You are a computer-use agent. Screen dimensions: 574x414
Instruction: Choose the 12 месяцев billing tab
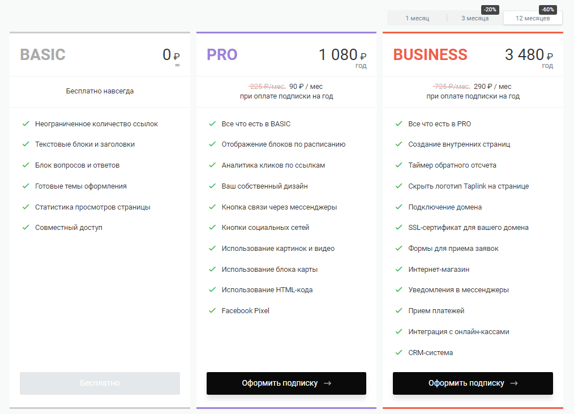tap(532, 18)
